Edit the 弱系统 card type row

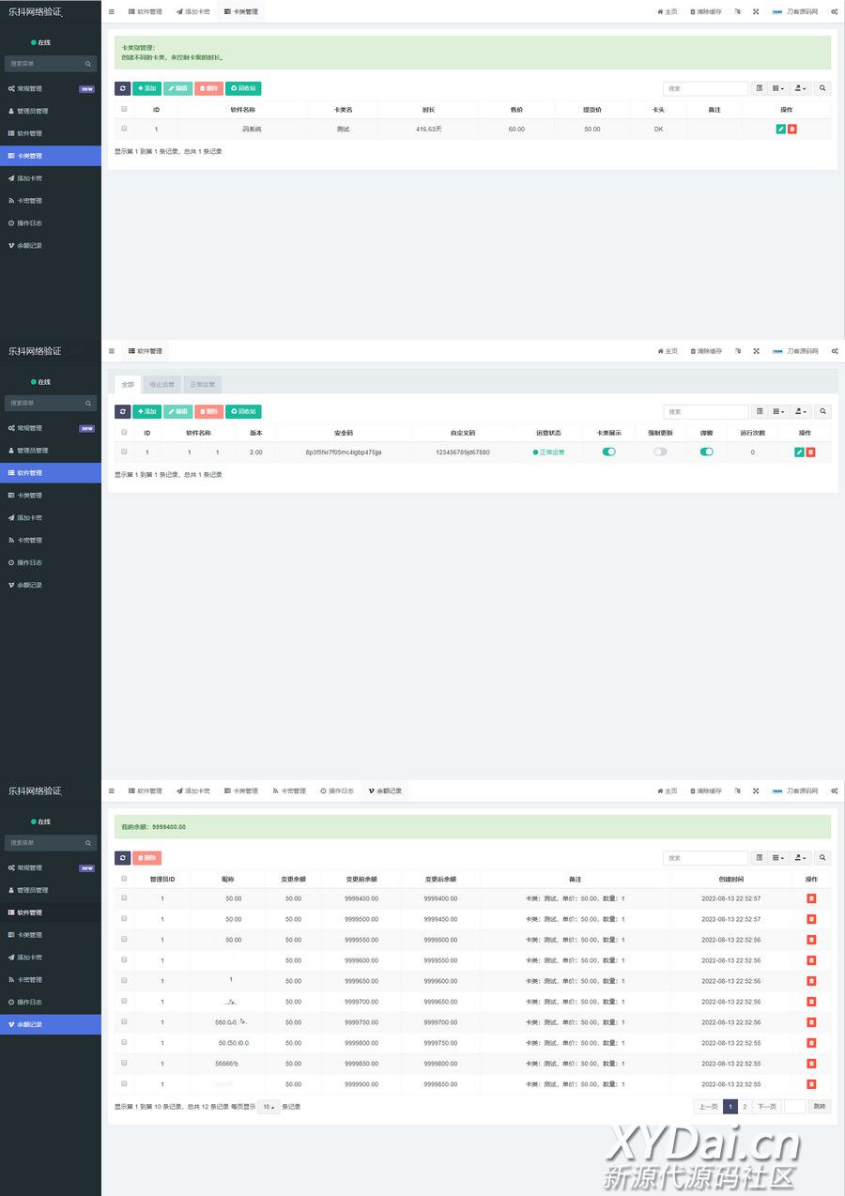pyautogui.click(x=780, y=129)
